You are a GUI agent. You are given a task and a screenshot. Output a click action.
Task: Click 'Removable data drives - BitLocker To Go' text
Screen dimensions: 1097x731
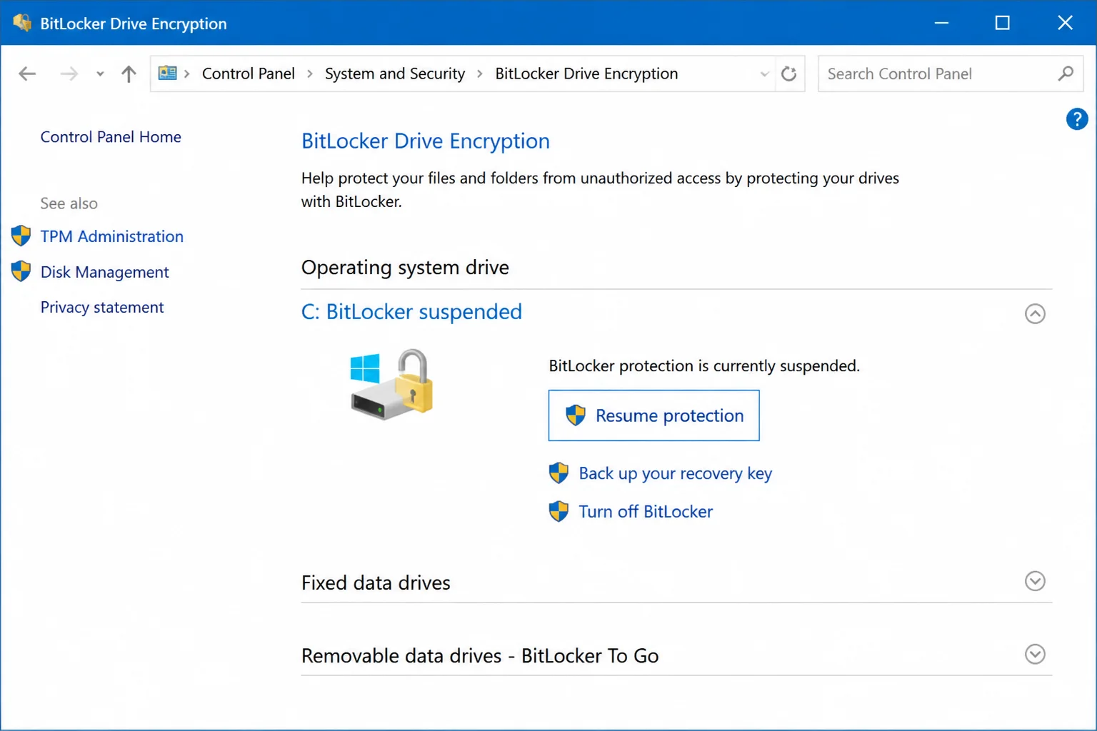[x=480, y=656]
